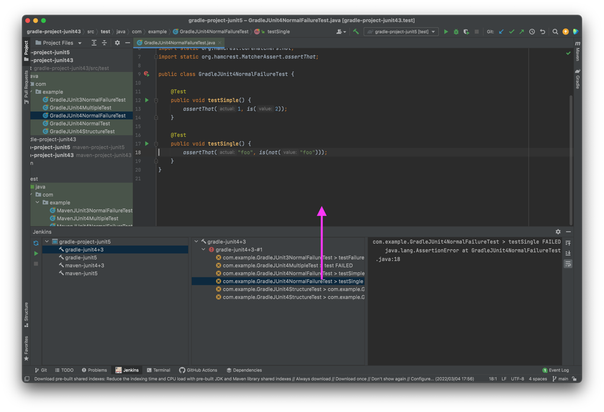The image size is (604, 412).
Task: Collapse gradle-junit4+3 results root node
Action: [196, 241]
